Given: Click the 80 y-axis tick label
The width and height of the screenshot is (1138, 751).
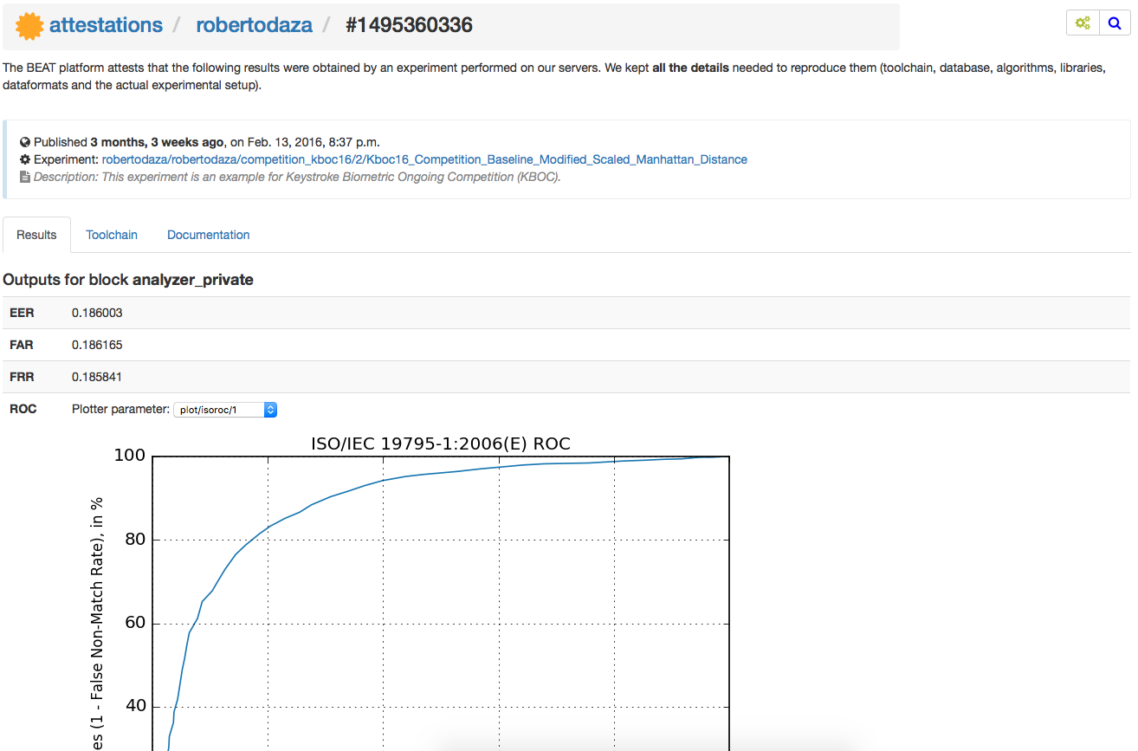Looking at the screenshot, I should tap(134, 540).
